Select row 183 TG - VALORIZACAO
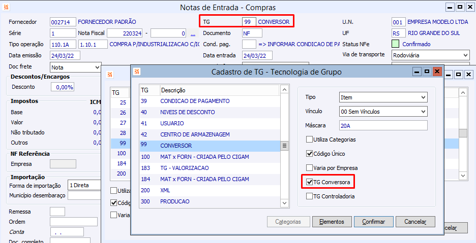Screen dimensions: 476x243 coord(210,168)
